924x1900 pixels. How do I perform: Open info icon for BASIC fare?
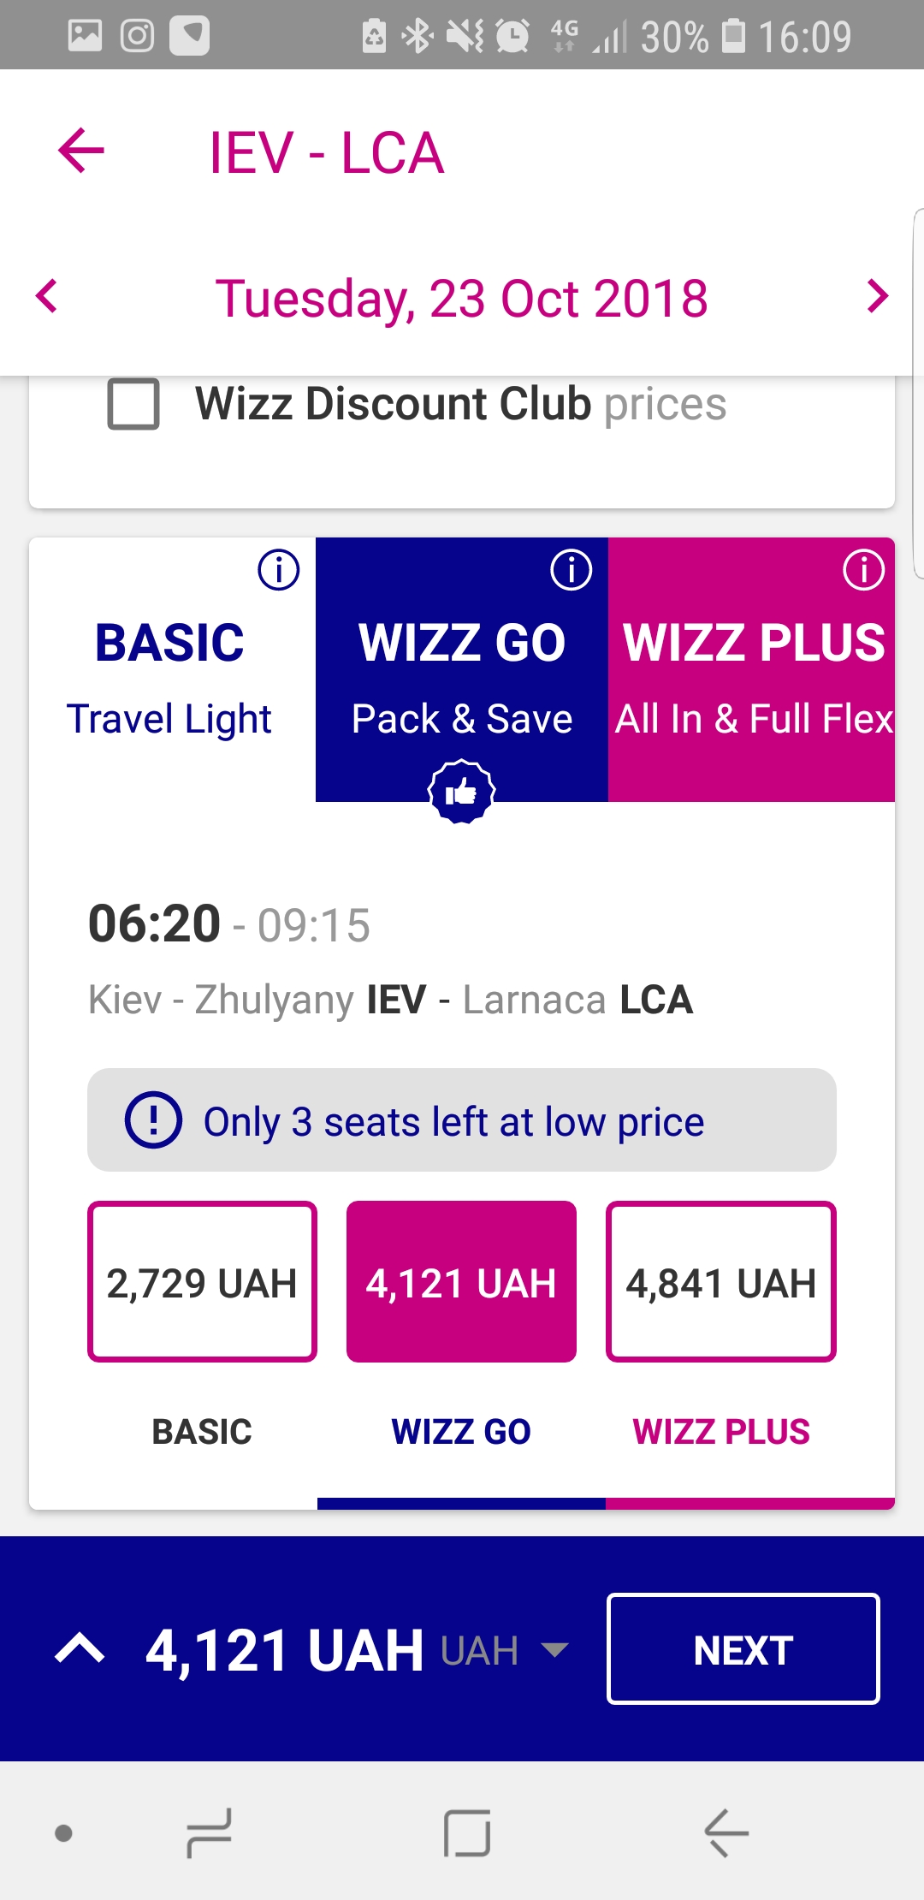pos(279,570)
